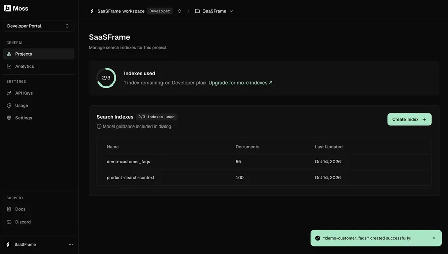Open the demo-customer_faqs index row
Screen dimensions: 448x254
(264, 162)
